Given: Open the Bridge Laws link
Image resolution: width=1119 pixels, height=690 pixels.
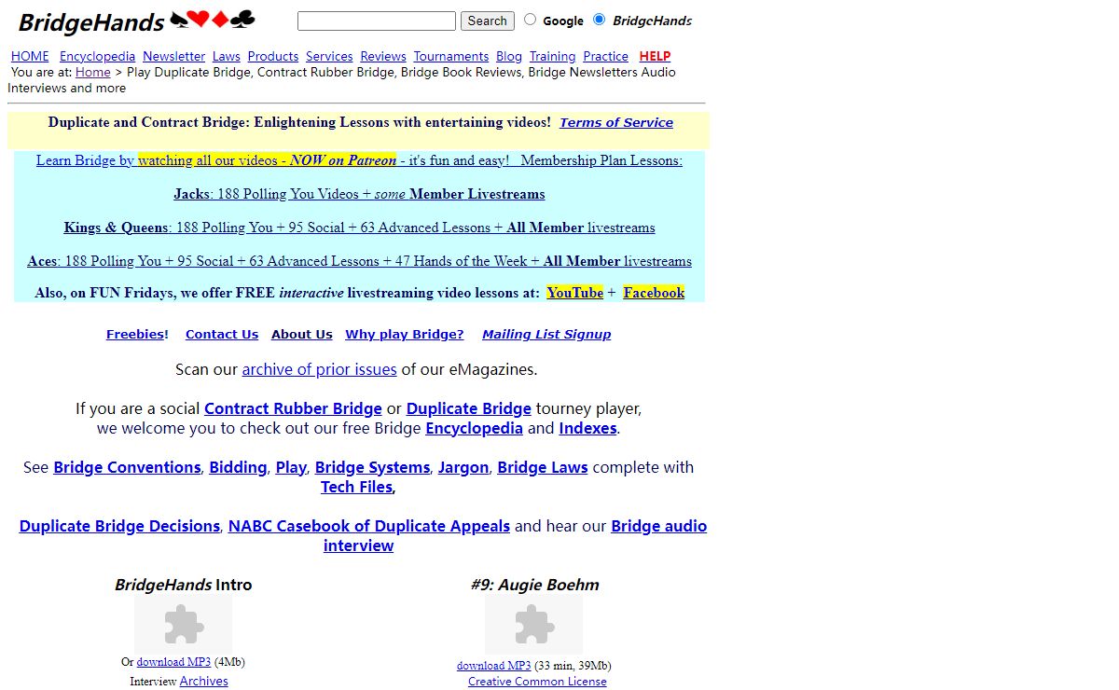Looking at the screenshot, I should (x=543, y=467).
